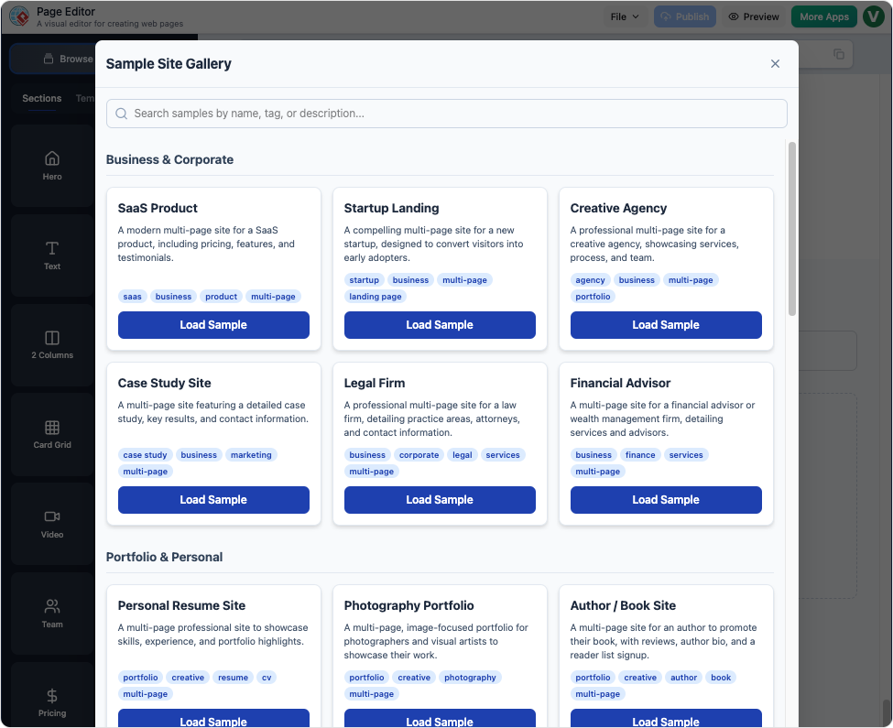Load the Financial Advisor sample

tap(666, 499)
